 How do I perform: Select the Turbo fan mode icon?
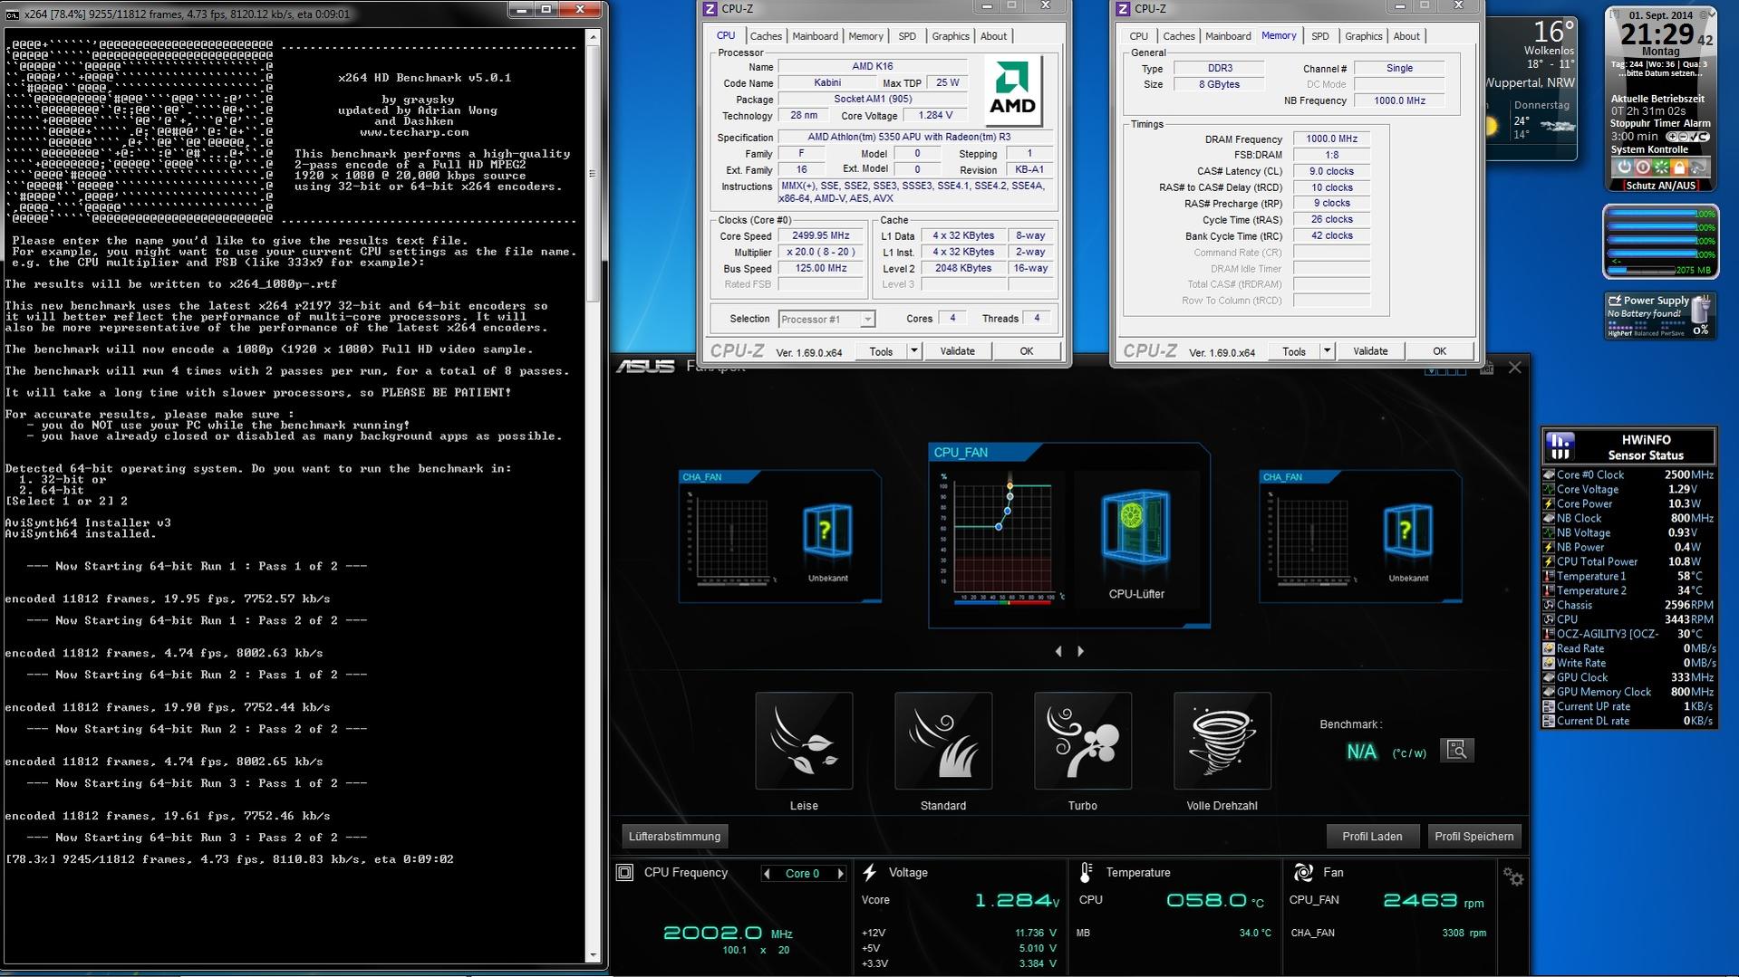1083,741
